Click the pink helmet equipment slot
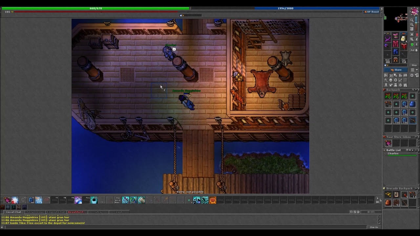Viewport: 420px width, 236px height. [396, 36]
